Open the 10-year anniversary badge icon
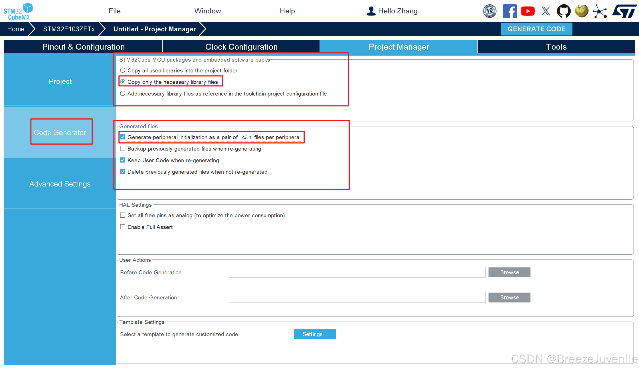This screenshot has height=369, width=639. (490, 11)
